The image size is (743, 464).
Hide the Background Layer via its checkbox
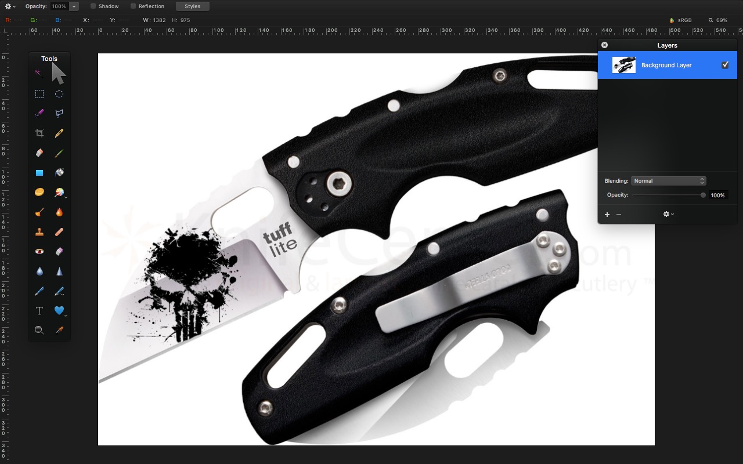pos(725,65)
